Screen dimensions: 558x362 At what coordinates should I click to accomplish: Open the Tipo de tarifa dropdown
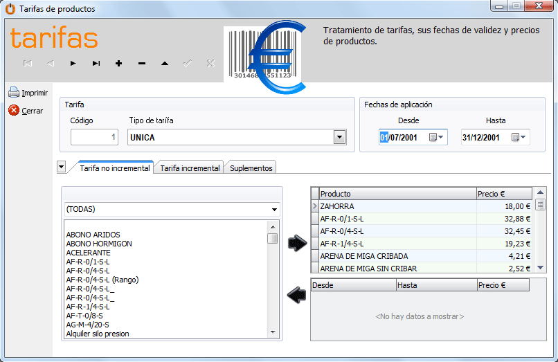339,137
